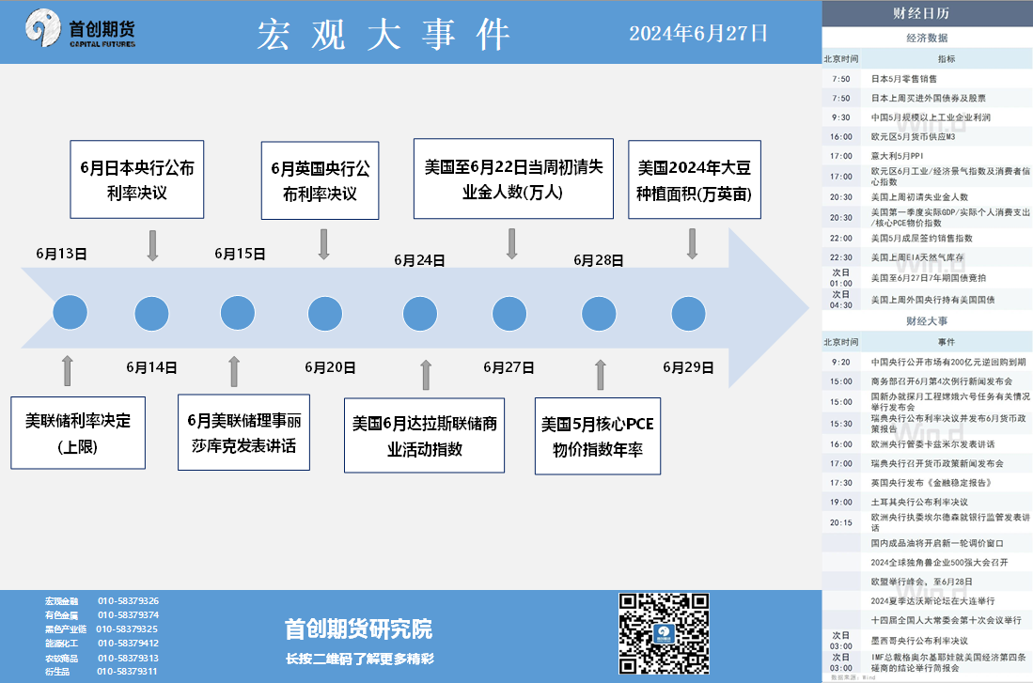This screenshot has height=683, width=1033.
Task: Click the row 意大利5月PPI
Action: (927, 156)
